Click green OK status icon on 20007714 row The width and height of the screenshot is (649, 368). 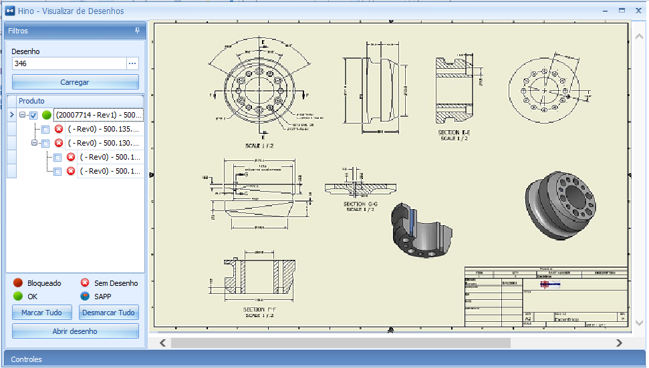pyautogui.click(x=46, y=115)
